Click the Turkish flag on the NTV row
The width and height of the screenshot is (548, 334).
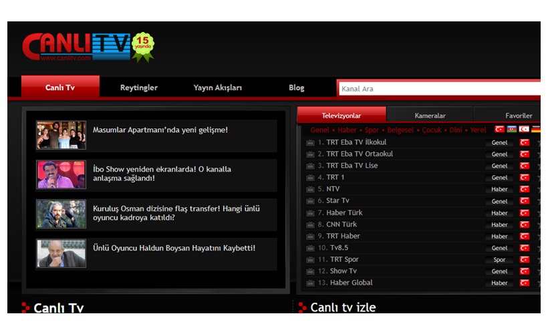tap(525, 190)
